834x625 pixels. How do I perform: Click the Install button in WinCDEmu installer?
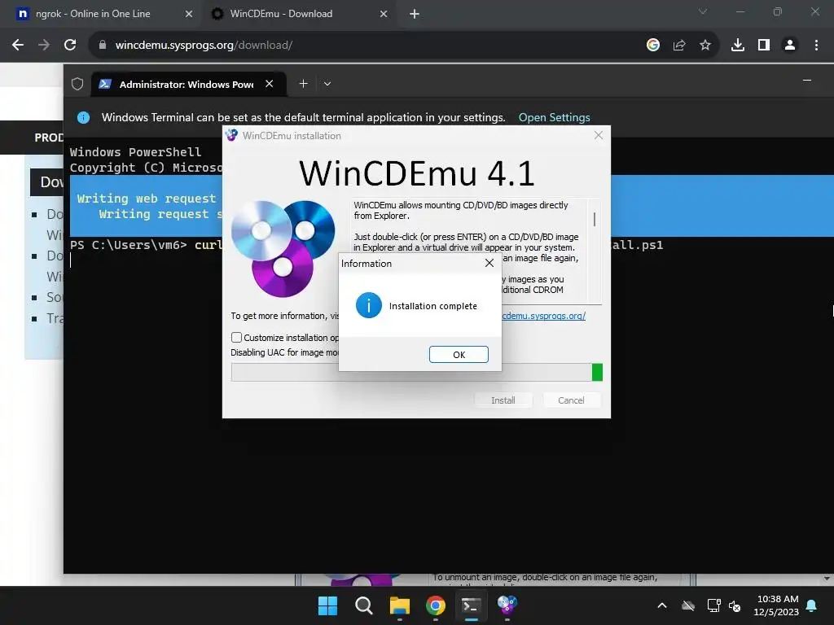[x=503, y=400]
